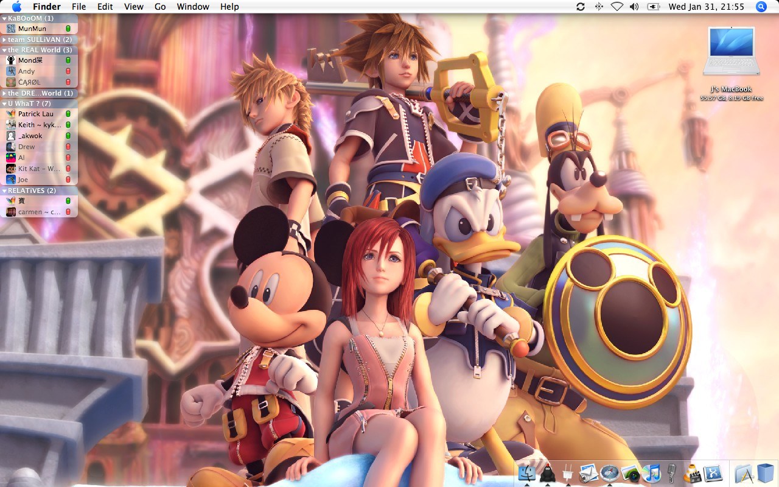This screenshot has height=487, width=779.
Task: Select contact Patrick Lau
Action: coord(39,114)
